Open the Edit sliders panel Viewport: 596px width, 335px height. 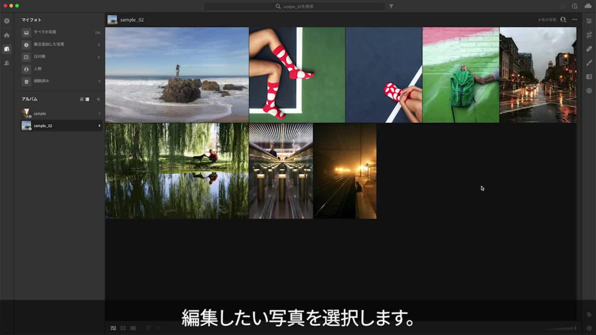coord(589,21)
